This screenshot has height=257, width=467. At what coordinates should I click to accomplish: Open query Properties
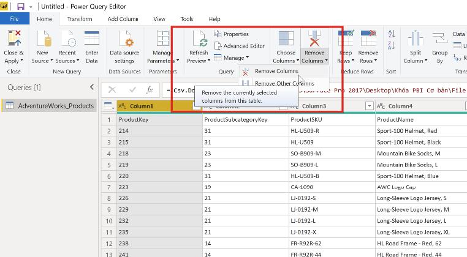coord(231,34)
